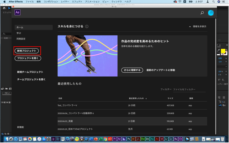
Task: Click 最新のアップデートに移動 link
Action: (161, 70)
